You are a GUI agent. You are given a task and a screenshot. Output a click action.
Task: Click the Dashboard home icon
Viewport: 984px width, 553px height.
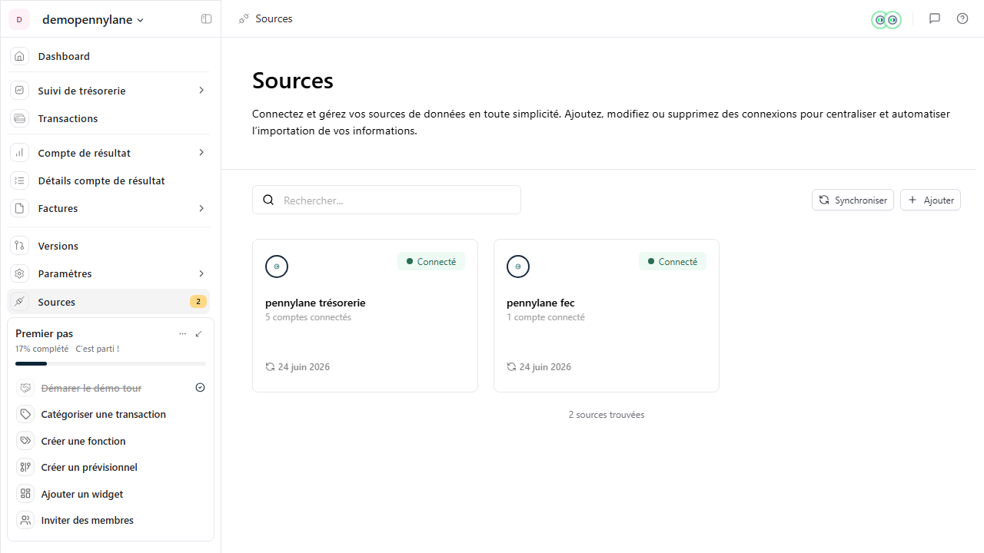click(19, 56)
